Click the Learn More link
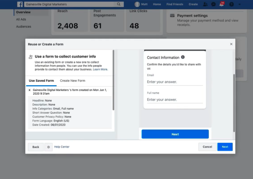Screen dimensions: 253x179 100,69
